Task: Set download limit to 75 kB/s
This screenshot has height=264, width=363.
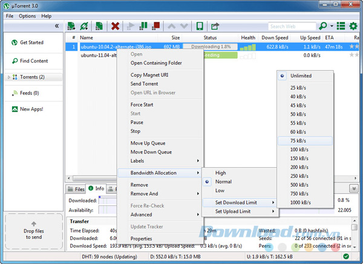Action: pos(305,141)
